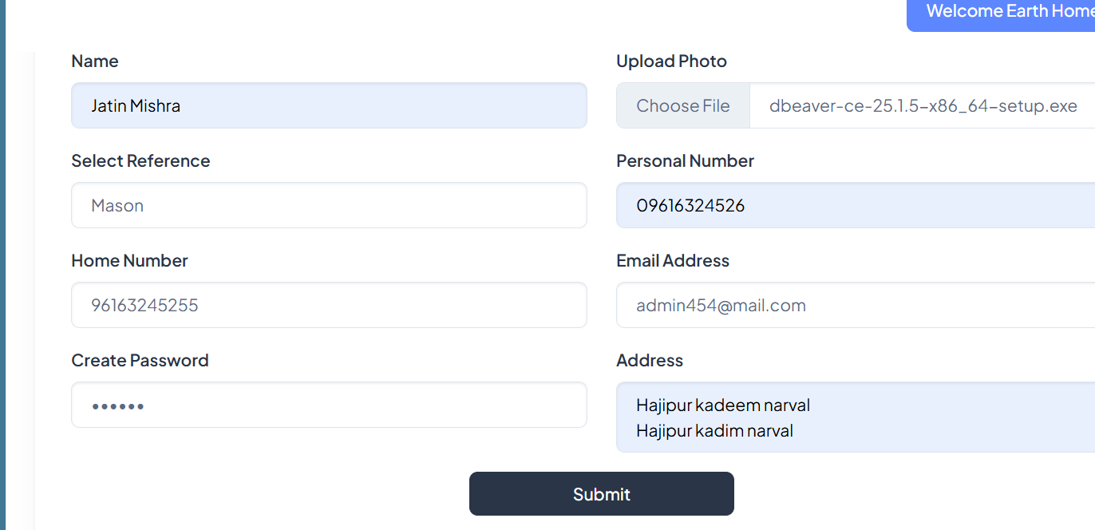Click the Personal Number label
This screenshot has height=530, width=1095.
(685, 161)
